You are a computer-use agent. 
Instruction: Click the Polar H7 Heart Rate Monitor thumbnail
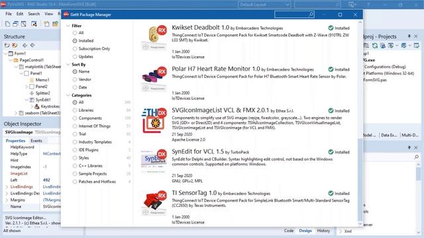click(154, 79)
